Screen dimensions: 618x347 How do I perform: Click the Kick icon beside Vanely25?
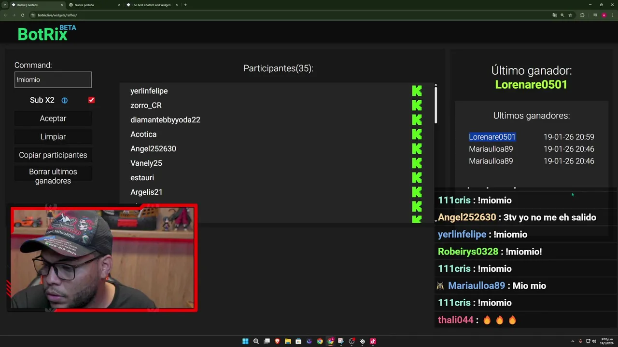pos(417,163)
